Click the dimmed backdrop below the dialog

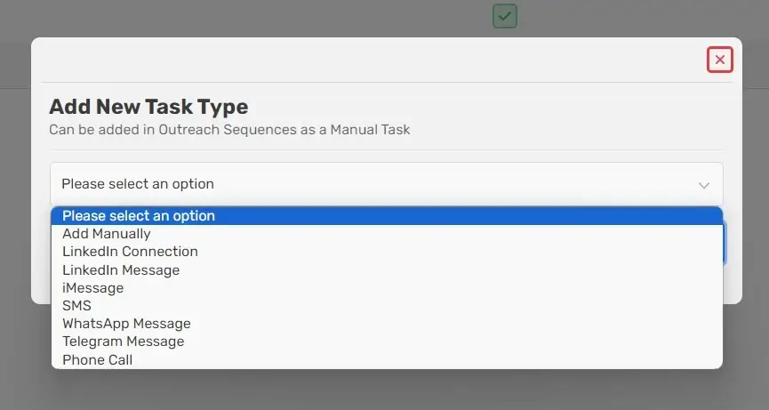click(384, 390)
